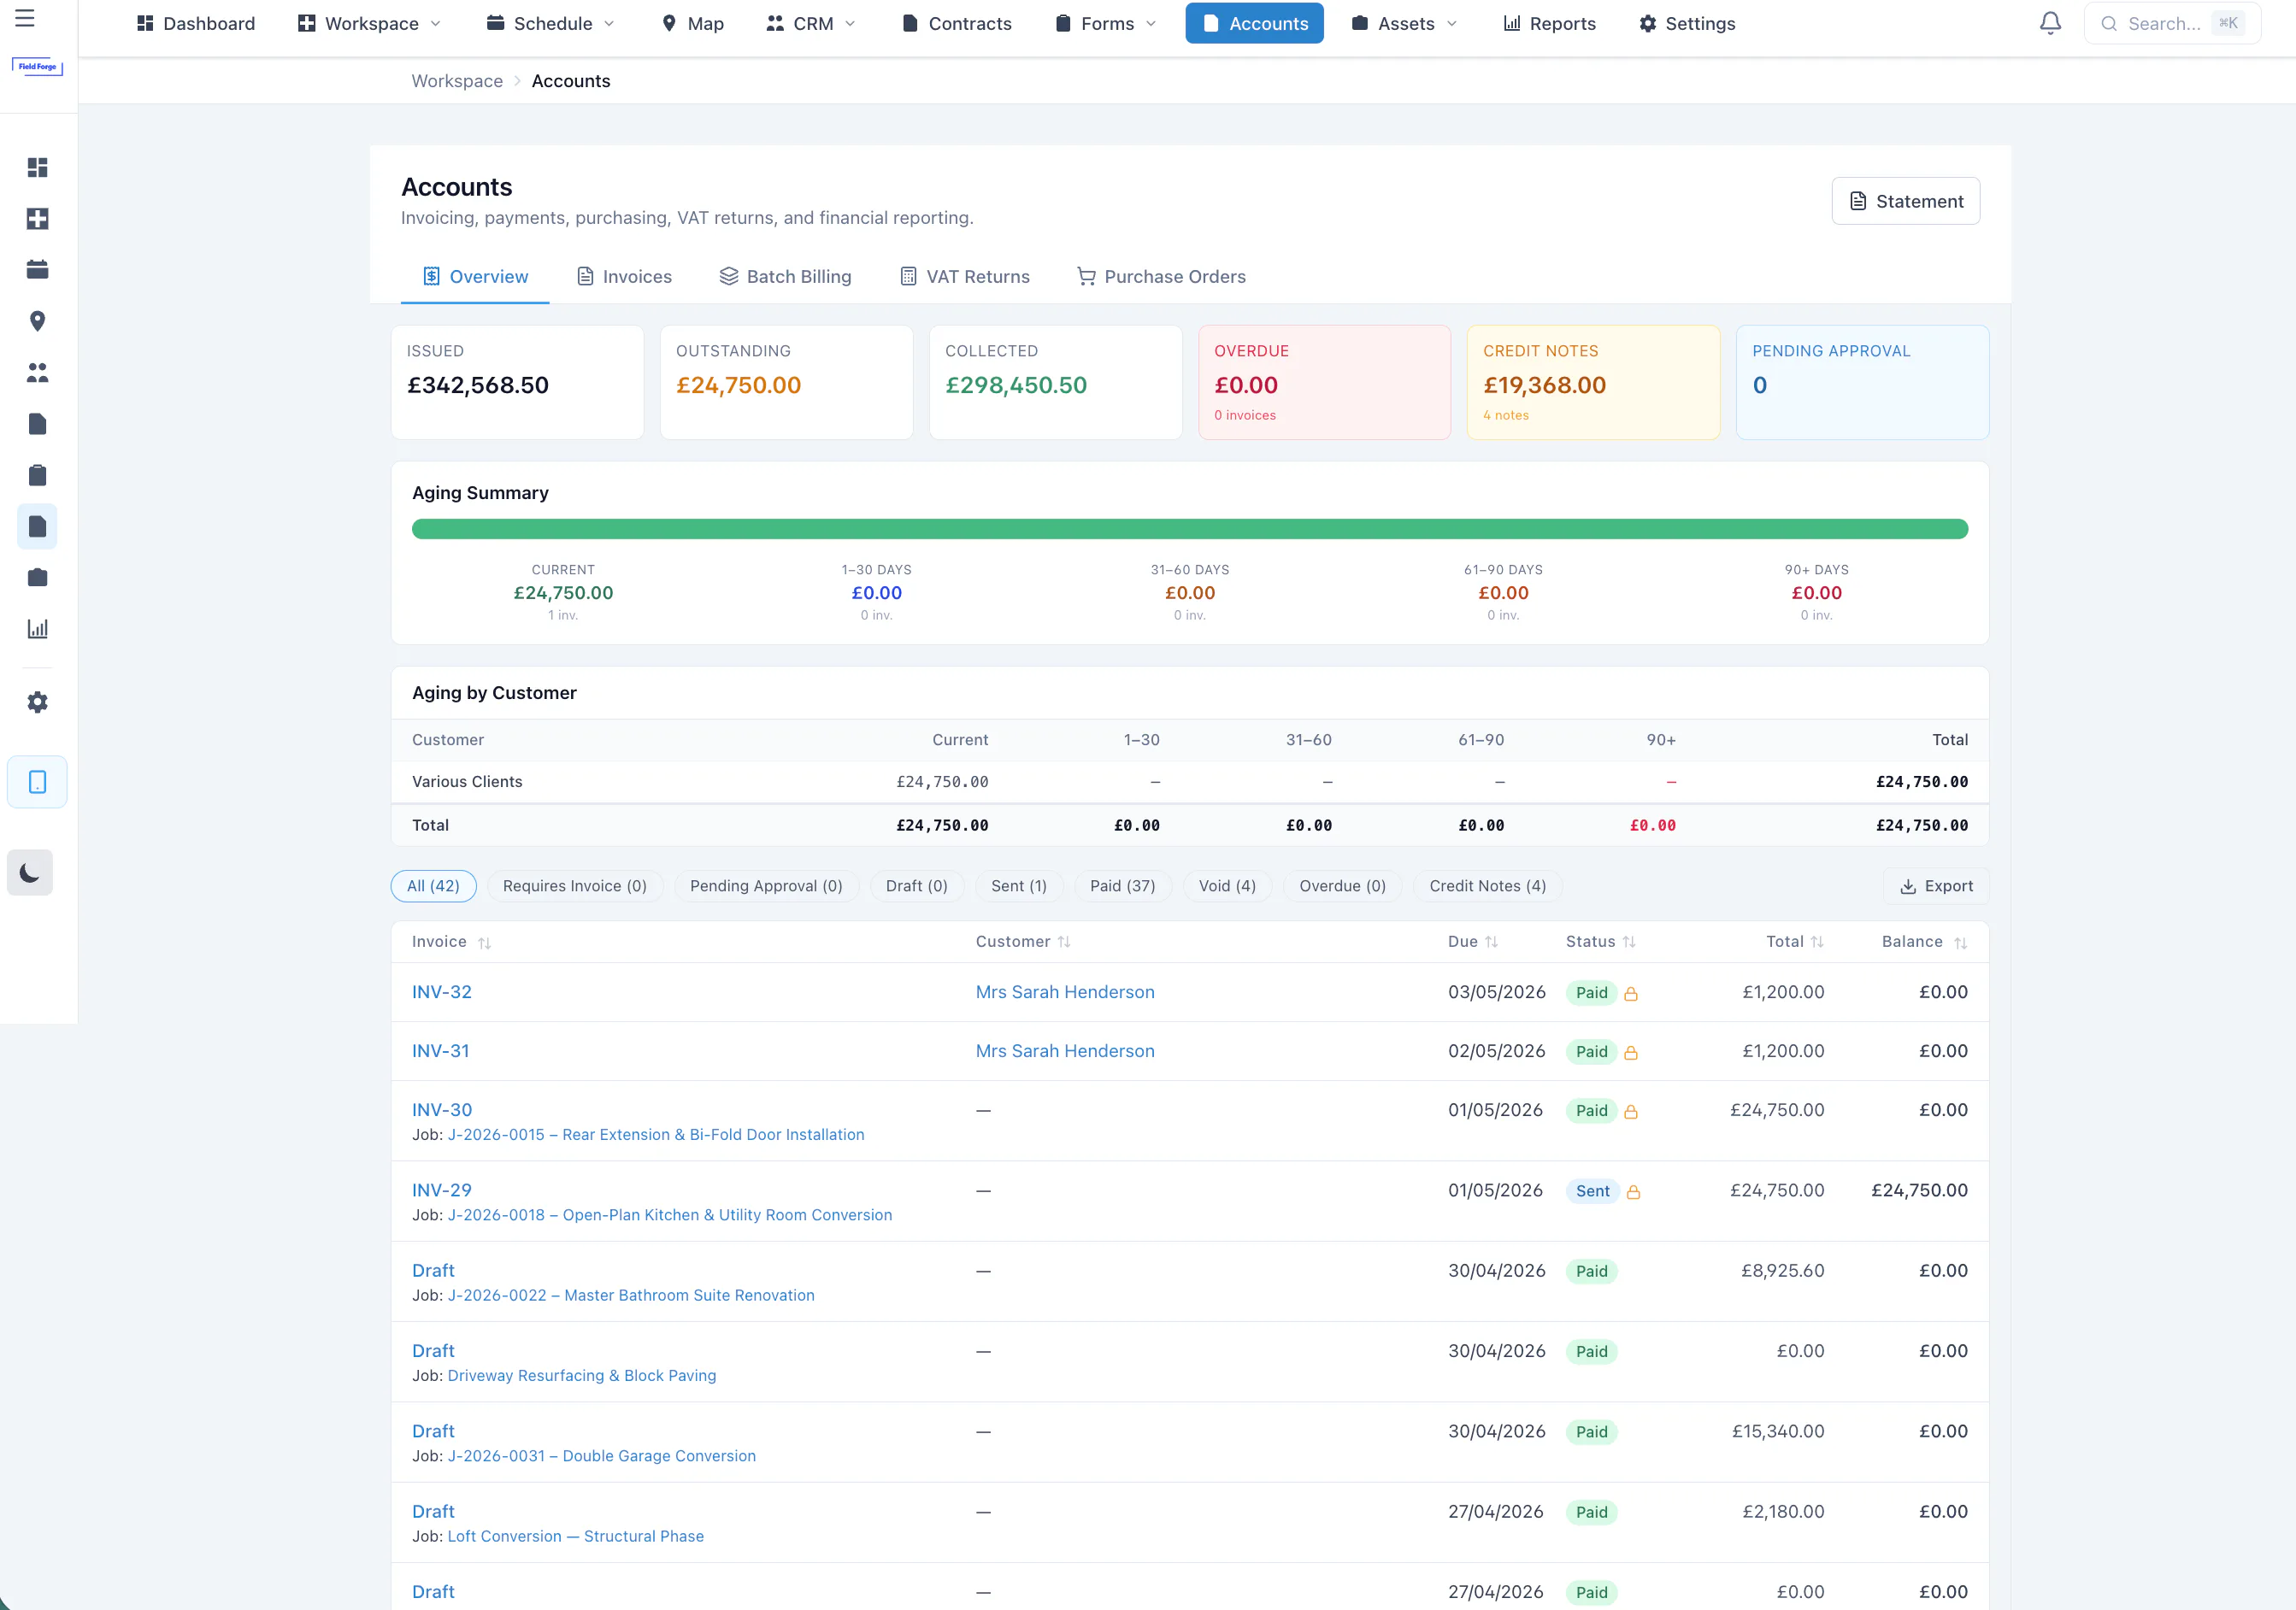Viewport: 2296px width, 1610px height.
Task: Sort by Status column arrows
Action: pos(1629,942)
